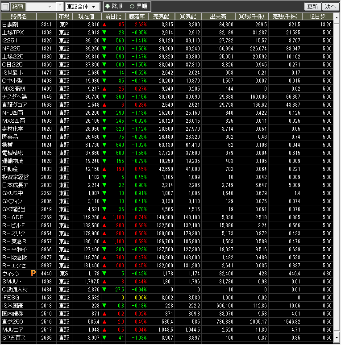Sort by 売残(千株) column header
The height and width of the screenshot is (345, 341).
(285, 16)
